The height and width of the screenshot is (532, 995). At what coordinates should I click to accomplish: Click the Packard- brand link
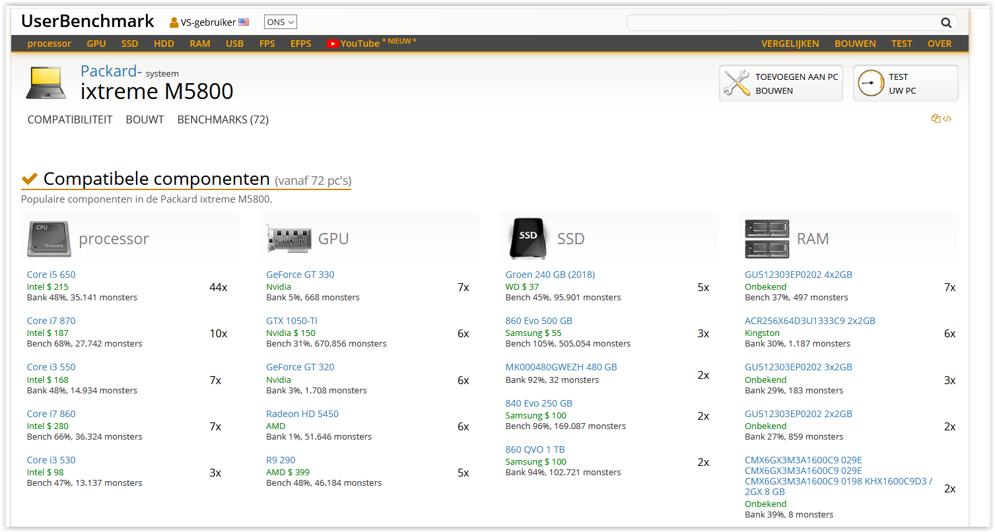(x=111, y=71)
